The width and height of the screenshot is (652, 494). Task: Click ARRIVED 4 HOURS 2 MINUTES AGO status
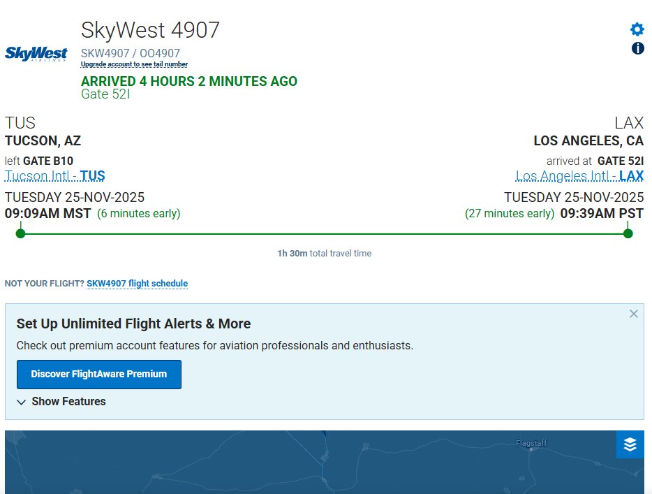[189, 81]
